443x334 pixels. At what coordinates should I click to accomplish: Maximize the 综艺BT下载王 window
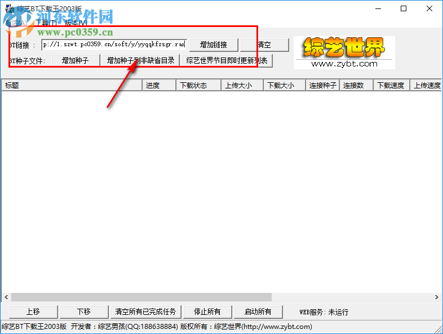pyautogui.click(x=404, y=8)
